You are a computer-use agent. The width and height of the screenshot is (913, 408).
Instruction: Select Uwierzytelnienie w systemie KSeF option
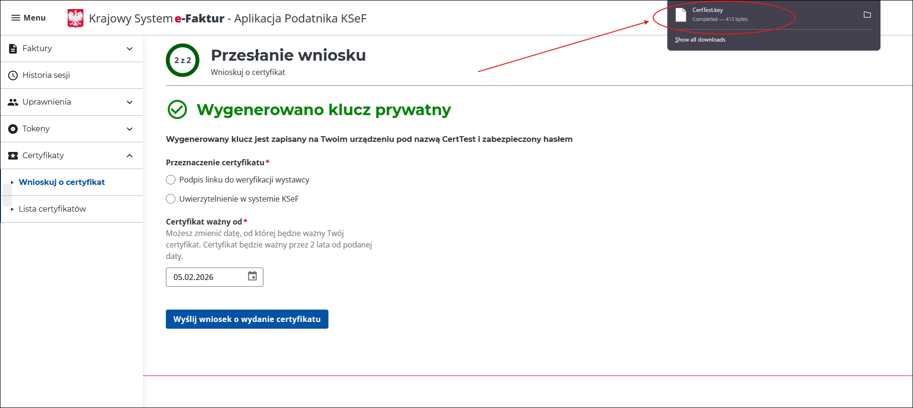click(x=171, y=199)
